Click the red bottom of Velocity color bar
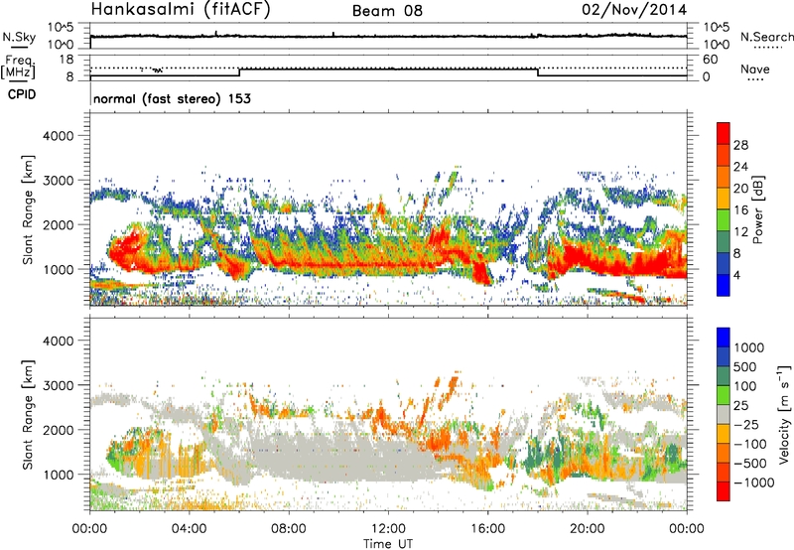This screenshot has width=794, height=550. click(724, 491)
